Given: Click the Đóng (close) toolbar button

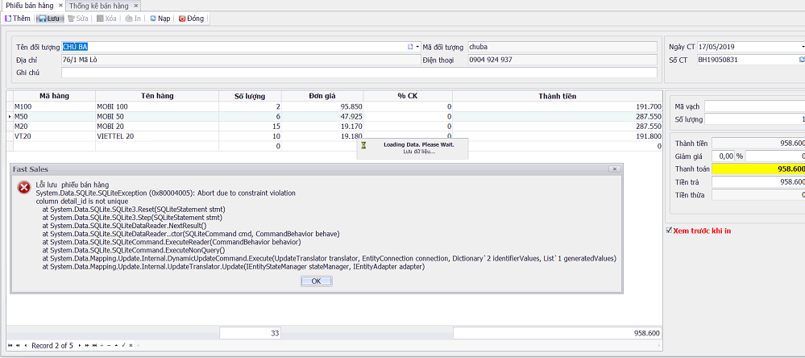Looking at the screenshot, I should pos(192,19).
